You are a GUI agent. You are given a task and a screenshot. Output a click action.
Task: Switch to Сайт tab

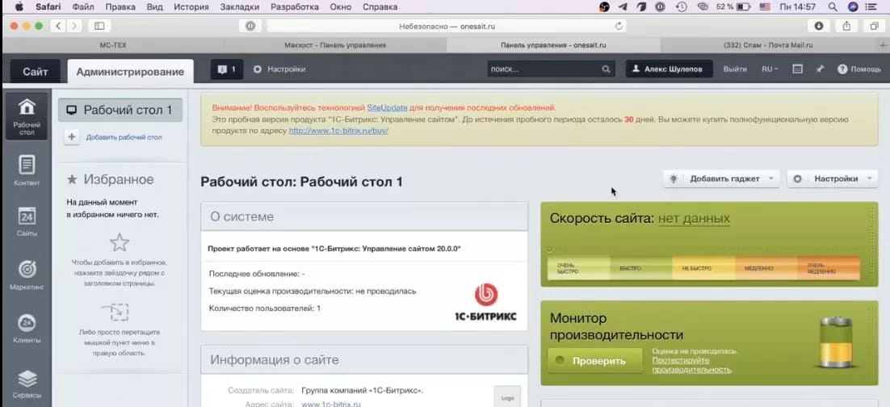click(x=36, y=72)
